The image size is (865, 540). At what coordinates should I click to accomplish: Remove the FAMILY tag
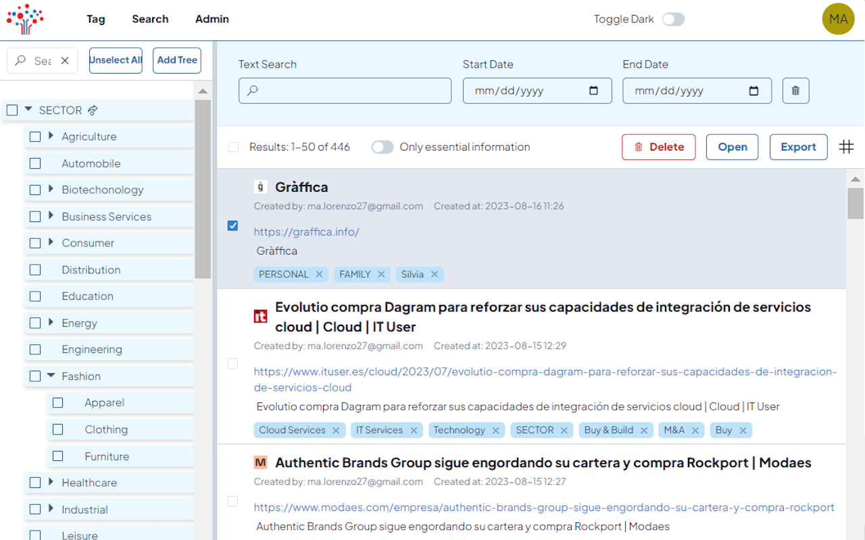click(381, 274)
